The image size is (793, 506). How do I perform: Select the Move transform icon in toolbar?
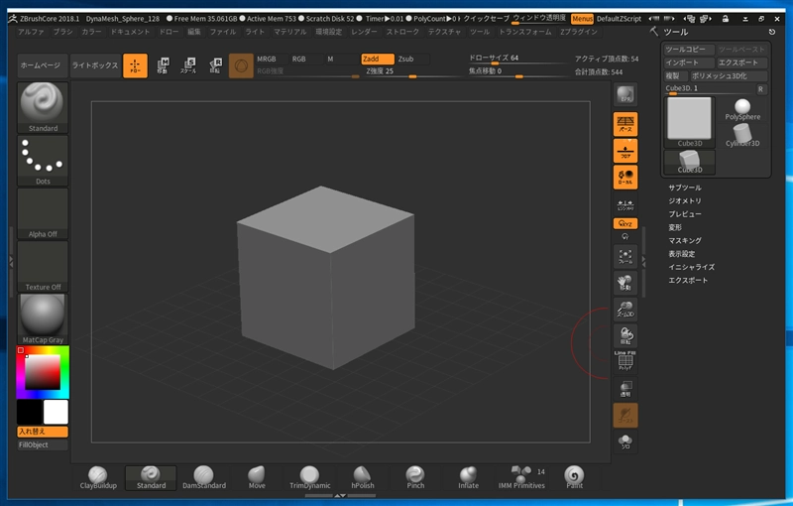pyautogui.click(x=163, y=65)
